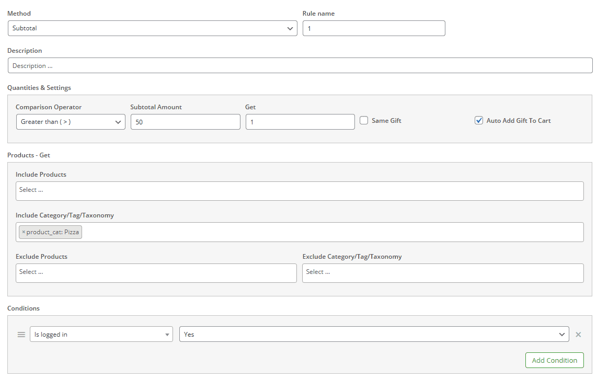Open the Is logged in condition selector
Screen dimensions: 597x379
(101, 334)
